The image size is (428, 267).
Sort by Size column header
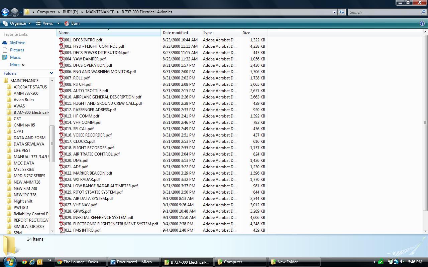pos(254,33)
